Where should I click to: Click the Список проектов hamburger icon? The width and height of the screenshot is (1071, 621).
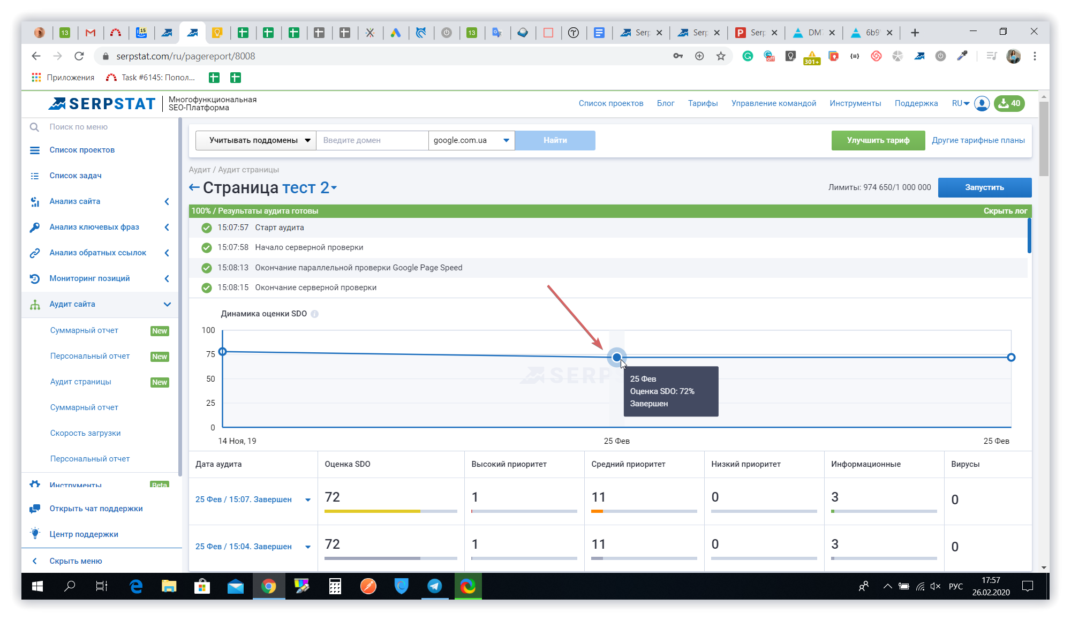click(35, 150)
